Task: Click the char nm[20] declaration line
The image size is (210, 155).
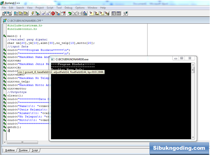Action: (51, 43)
